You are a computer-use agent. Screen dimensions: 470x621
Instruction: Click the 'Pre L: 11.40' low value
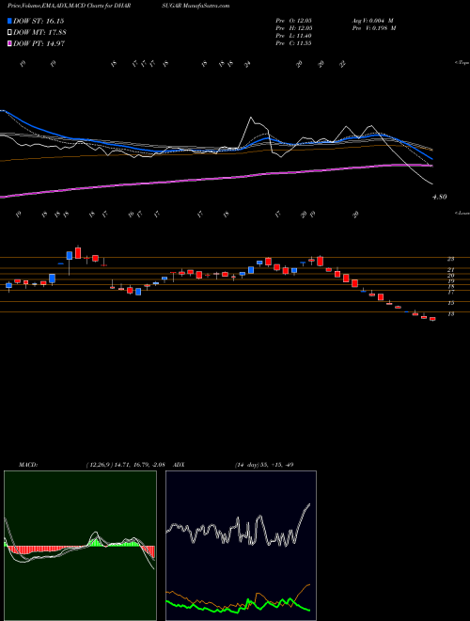pos(294,36)
